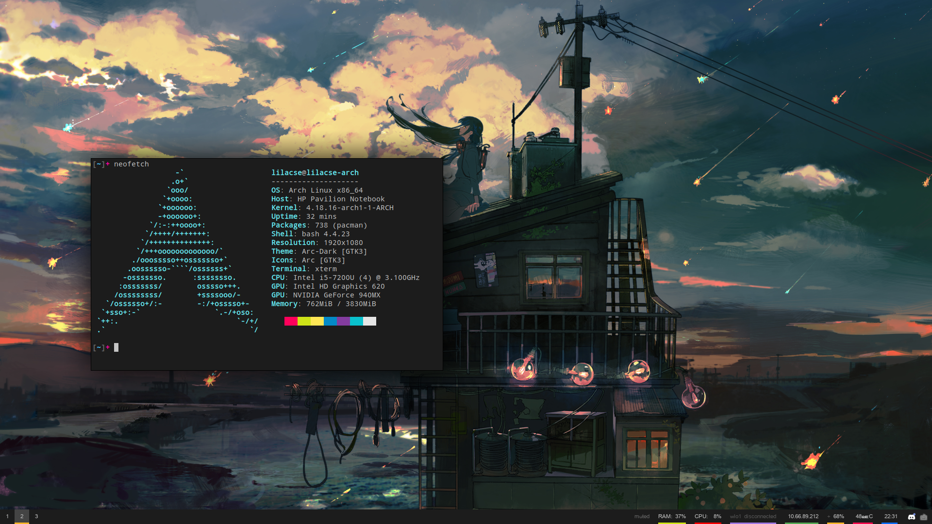Pick the yellow color block in neofetch
932x524 pixels.
[x=317, y=321]
